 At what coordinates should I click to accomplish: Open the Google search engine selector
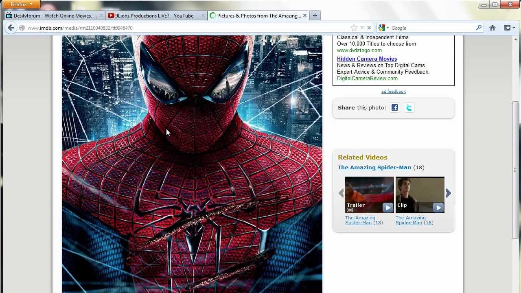pos(383,28)
